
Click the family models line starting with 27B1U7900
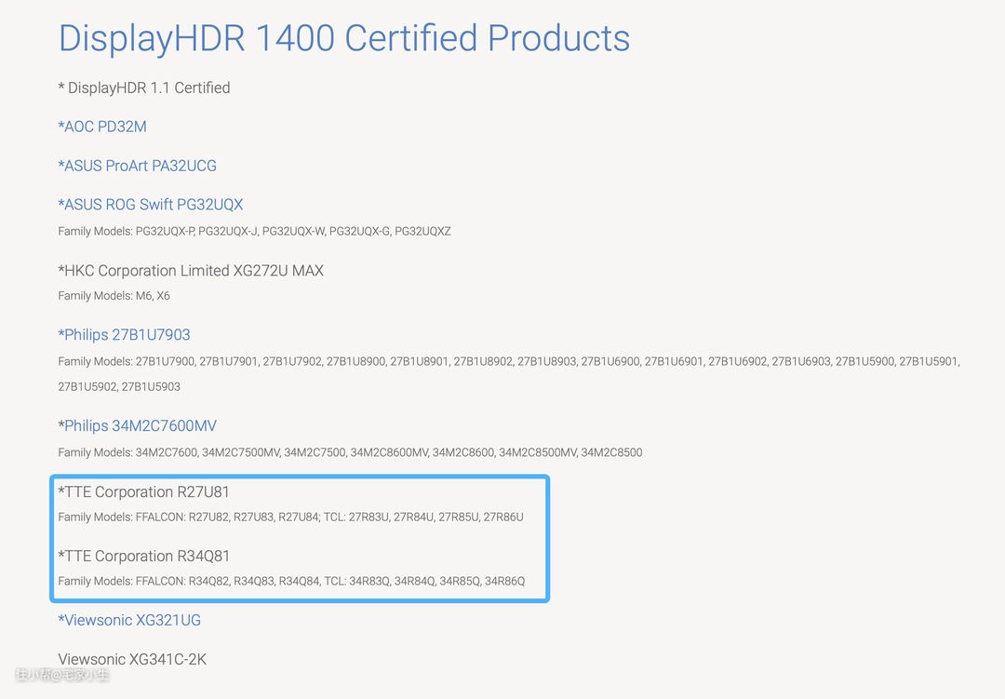(x=508, y=361)
